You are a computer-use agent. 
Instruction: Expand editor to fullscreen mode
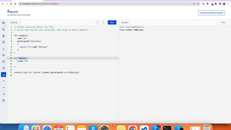pos(97,22)
